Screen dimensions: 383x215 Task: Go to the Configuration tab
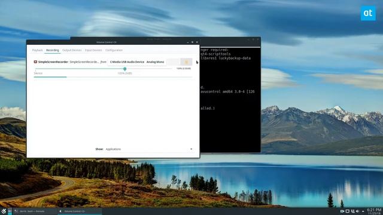click(x=114, y=50)
